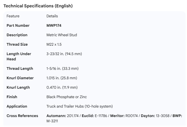Select the Feature column header
Viewport: 187px width, 127px height.
13,16
